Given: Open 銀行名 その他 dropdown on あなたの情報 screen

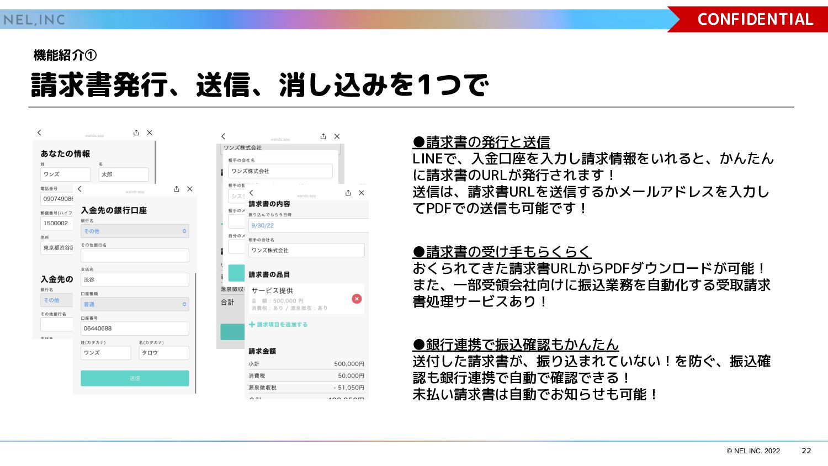Looking at the screenshot, I should [x=57, y=300].
